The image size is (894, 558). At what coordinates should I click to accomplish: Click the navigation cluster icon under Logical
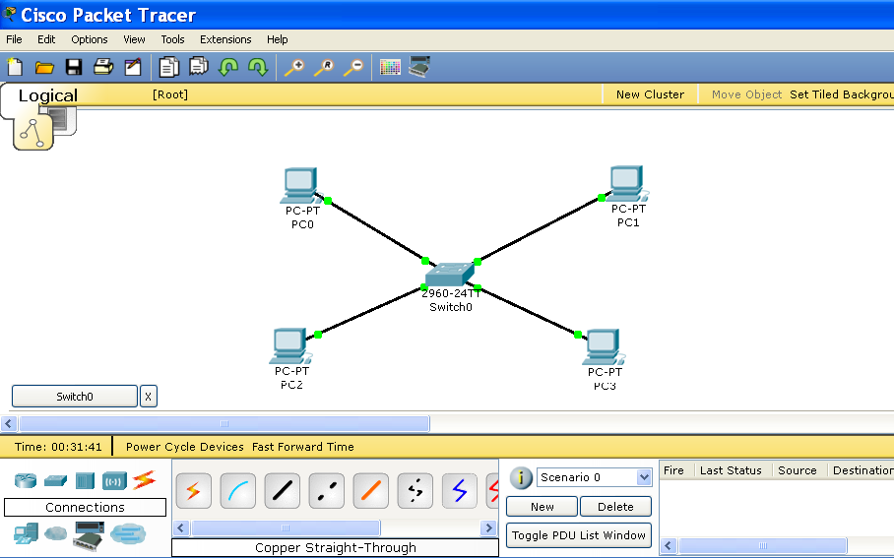click(x=33, y=133)
